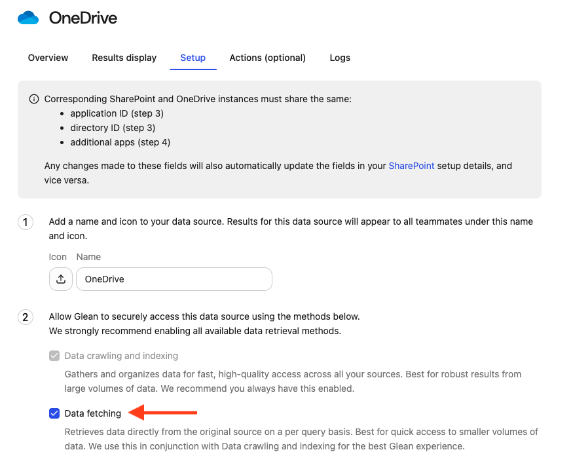Click the Icon label above the upload button
The width and height of the screenshot is (571, 473).
[58, 257]
